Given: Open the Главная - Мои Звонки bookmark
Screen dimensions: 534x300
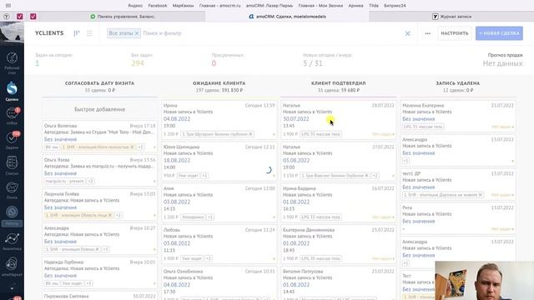Looking at the screenshot, I should (320, 6).
